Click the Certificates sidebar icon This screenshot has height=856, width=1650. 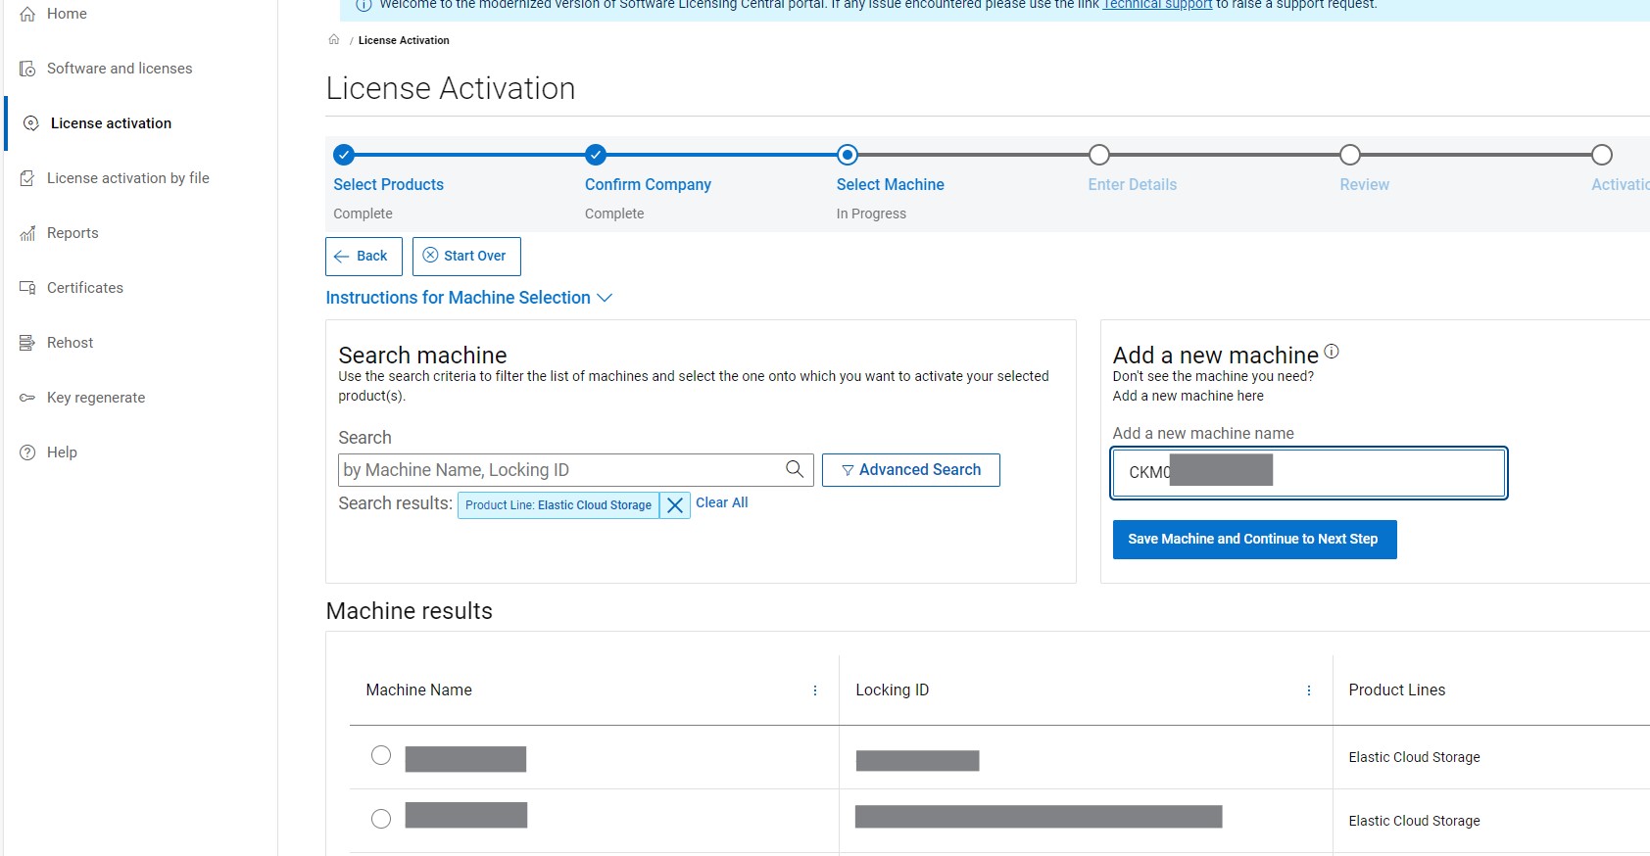(27, 288)
